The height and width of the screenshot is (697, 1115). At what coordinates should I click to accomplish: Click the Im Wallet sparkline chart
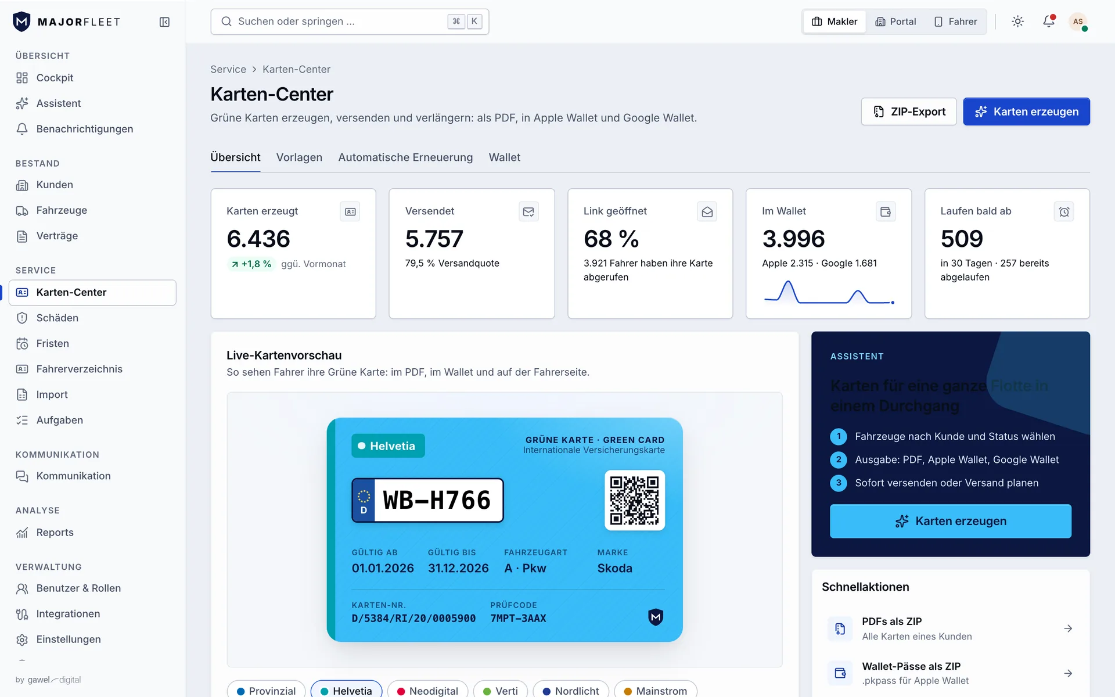[x=829, y=292]
